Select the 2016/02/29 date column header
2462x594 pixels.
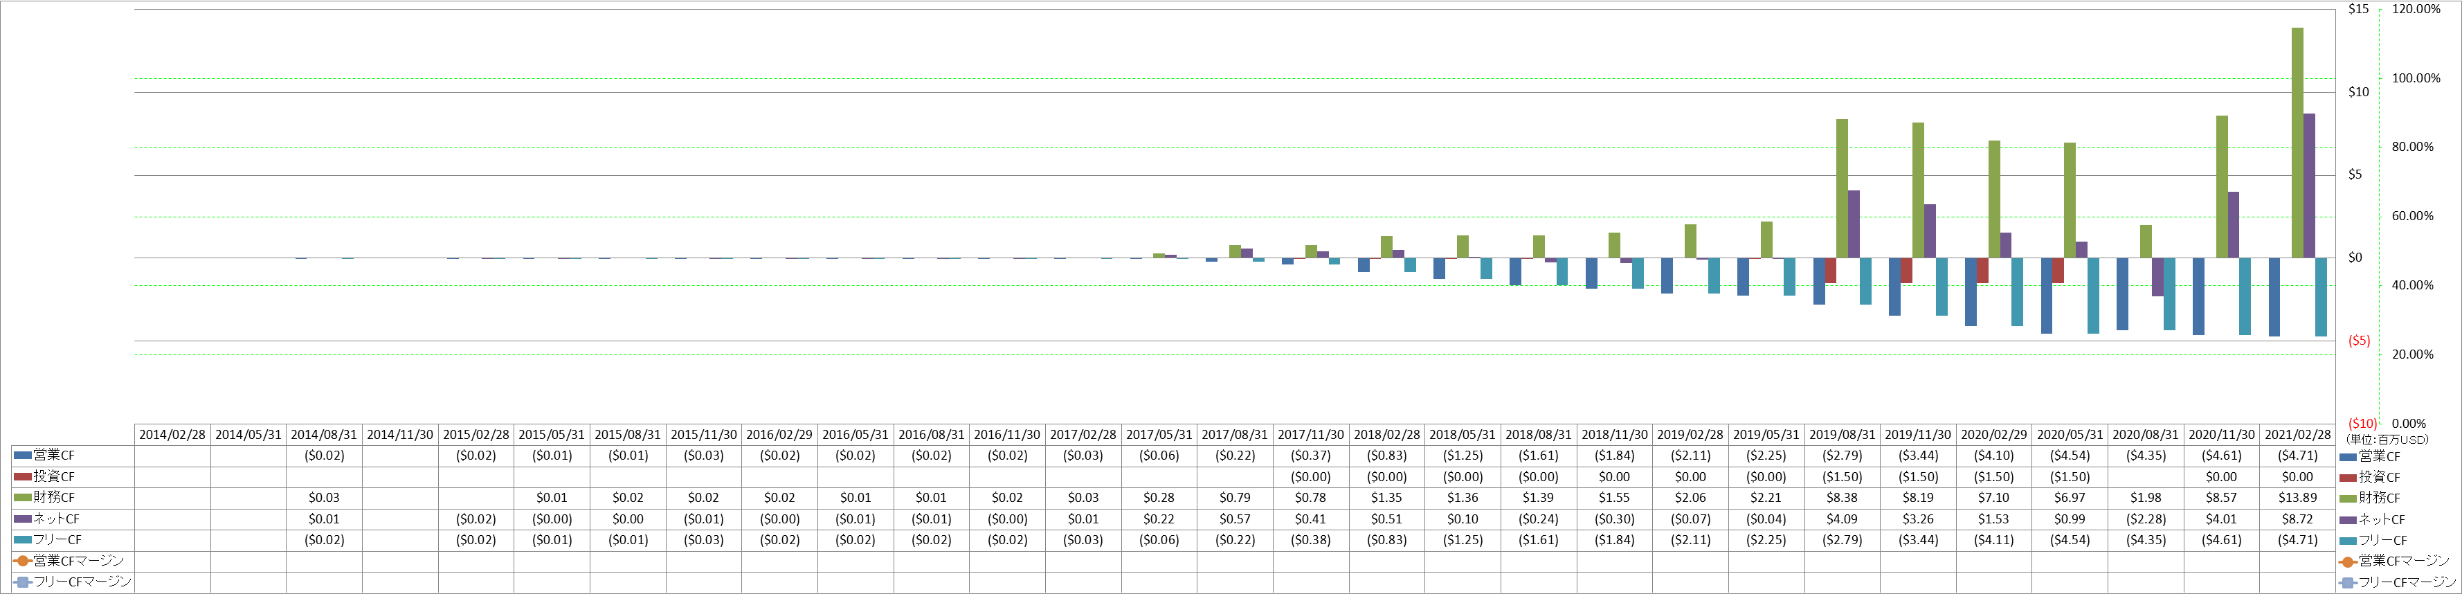pos(780,434)
